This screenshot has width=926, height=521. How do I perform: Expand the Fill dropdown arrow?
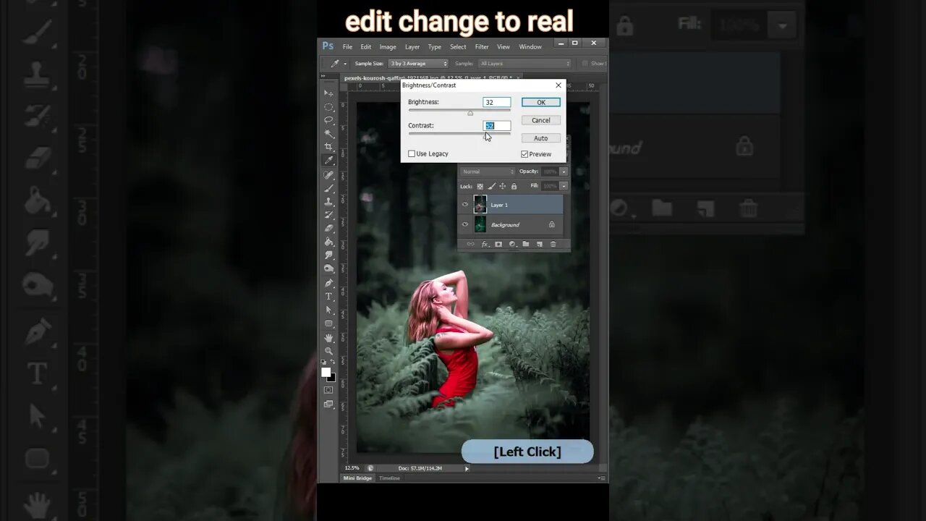(564, 186)
